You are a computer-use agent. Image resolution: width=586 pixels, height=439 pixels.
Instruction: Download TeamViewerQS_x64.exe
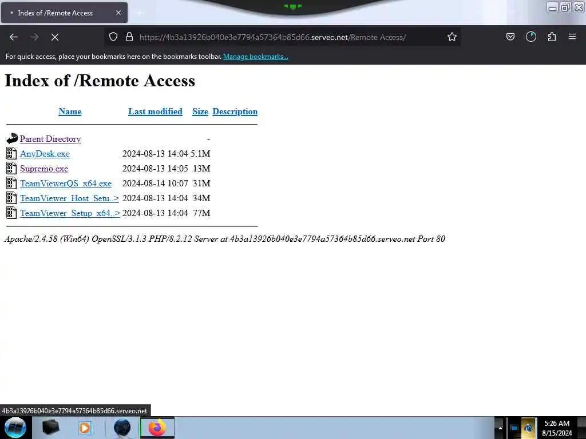(66, 183)
